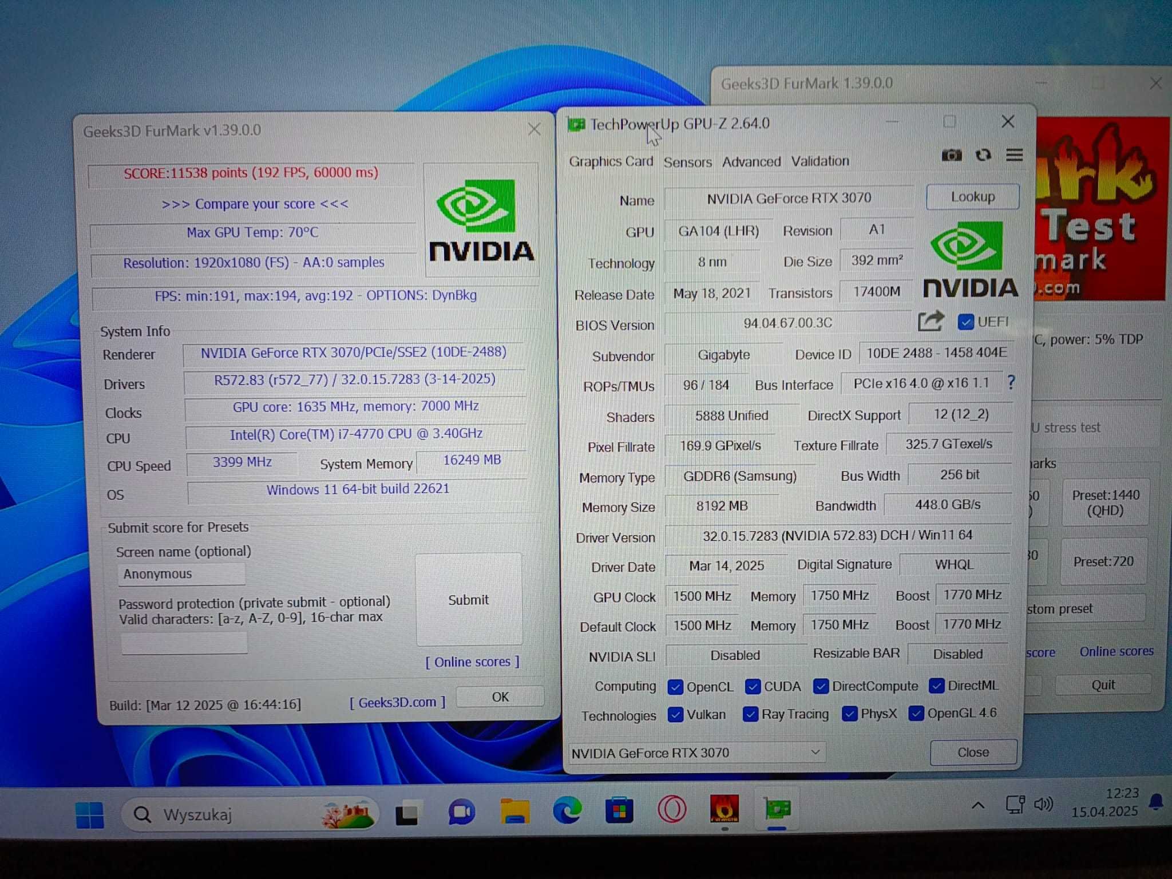Open the Compare your score link
This screenshot has height=879, width=1172.
pos(255,204)
